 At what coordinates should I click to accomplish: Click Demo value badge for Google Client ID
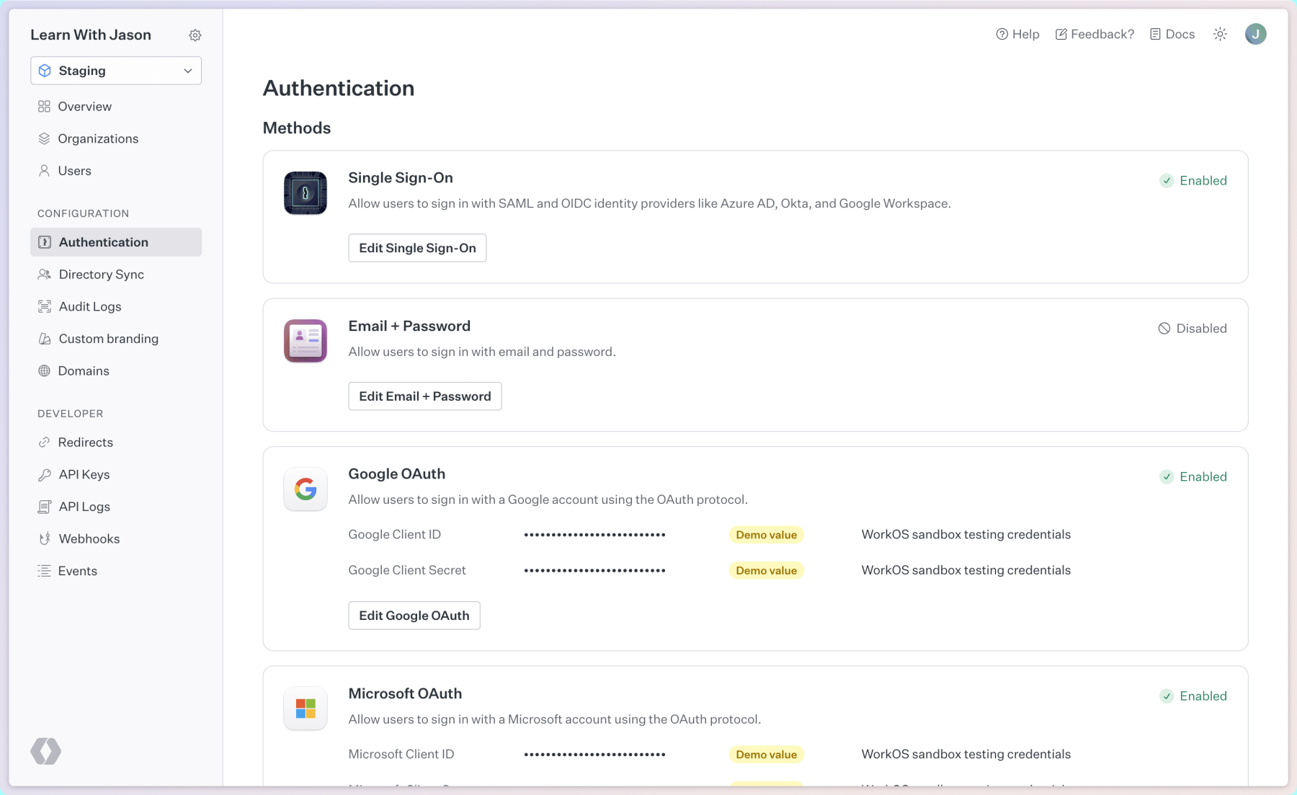[x=767, y=535]
